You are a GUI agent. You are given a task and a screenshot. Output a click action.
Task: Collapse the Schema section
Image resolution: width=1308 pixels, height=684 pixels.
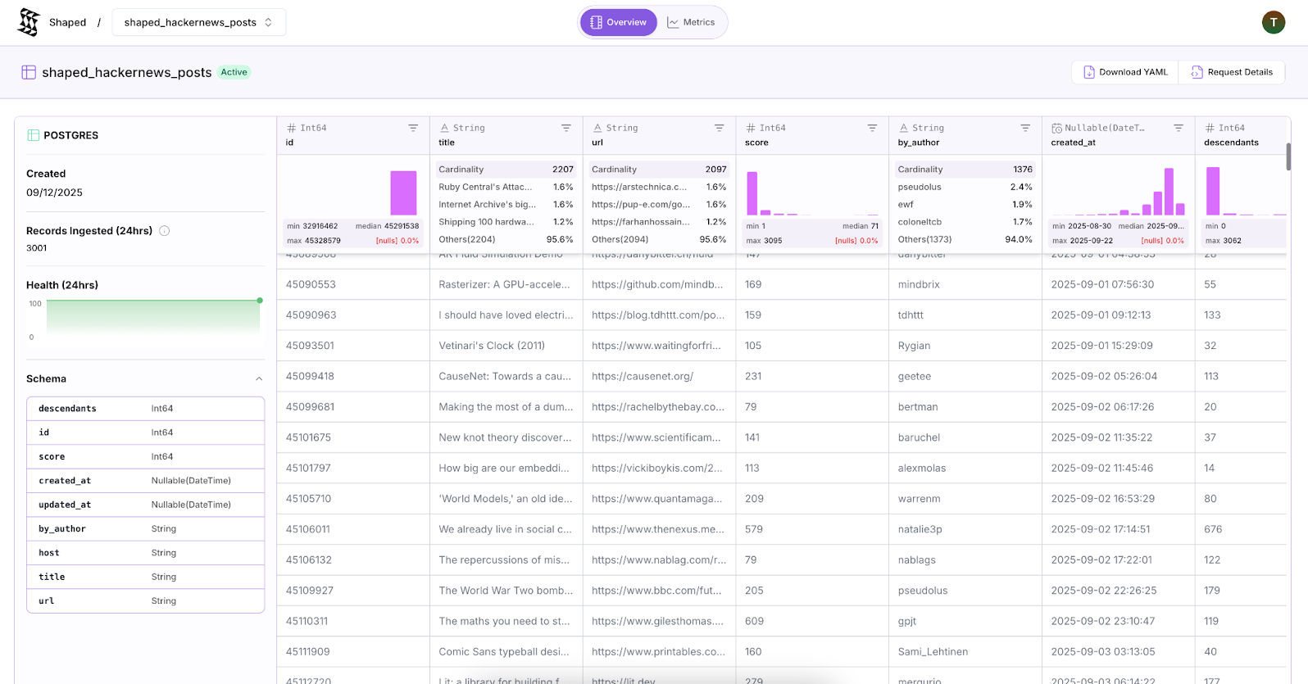coord(259,379)
